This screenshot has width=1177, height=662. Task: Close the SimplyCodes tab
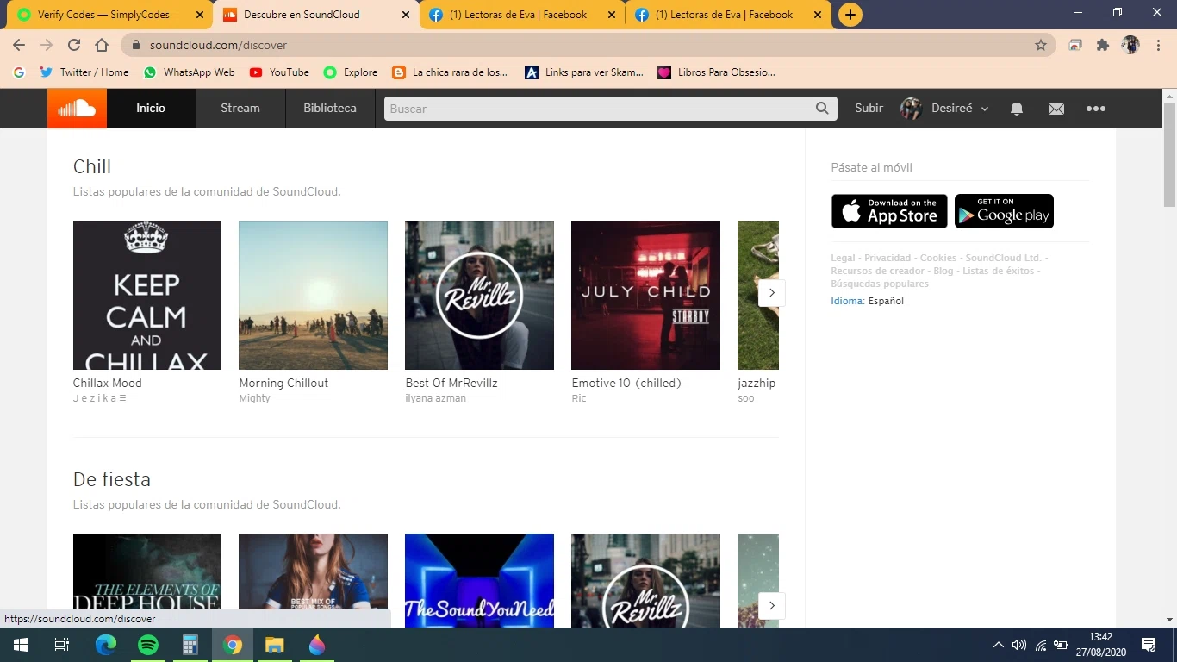pyautogui.click(x=200, y=15)
